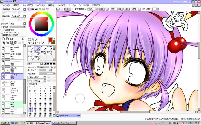Screen dimensions: 201x125
Task: Enable clipping to the layer below checkbox
Action: (x=2, y=32)
